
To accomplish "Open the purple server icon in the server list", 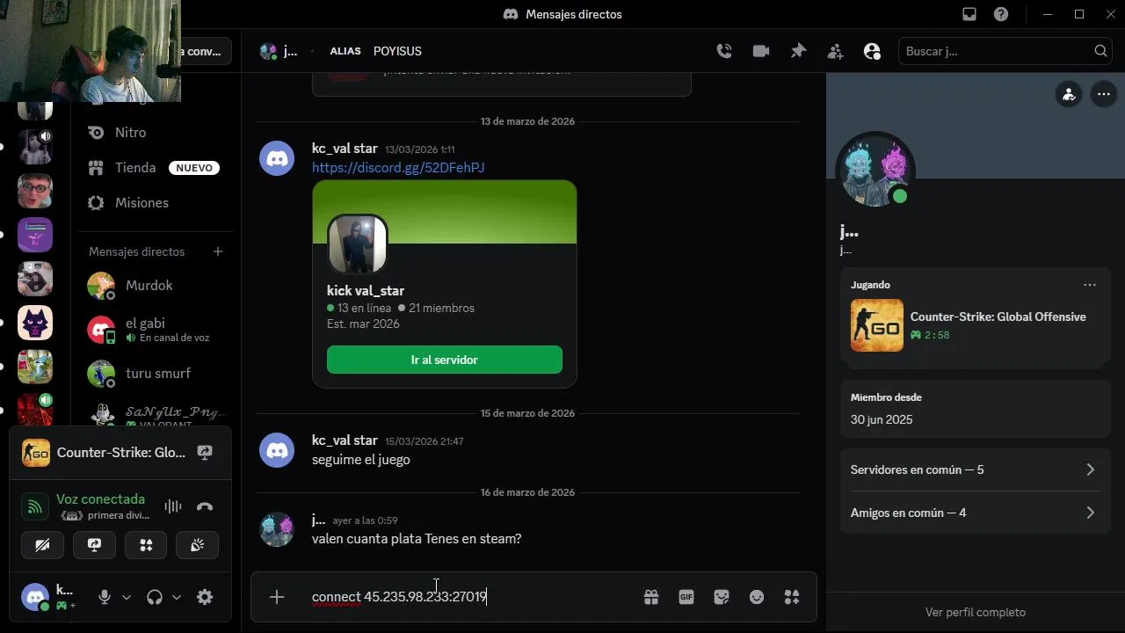I will pos(35,235).
